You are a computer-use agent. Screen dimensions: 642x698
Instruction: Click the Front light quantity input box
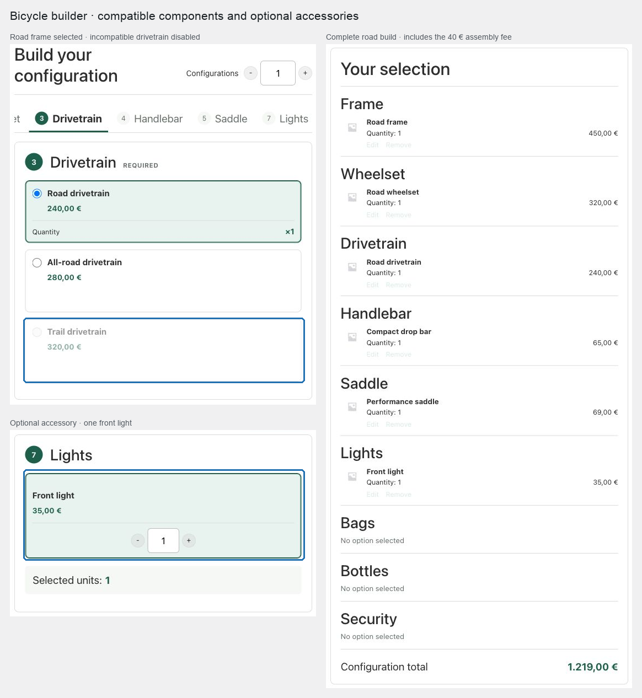(163, 540)
